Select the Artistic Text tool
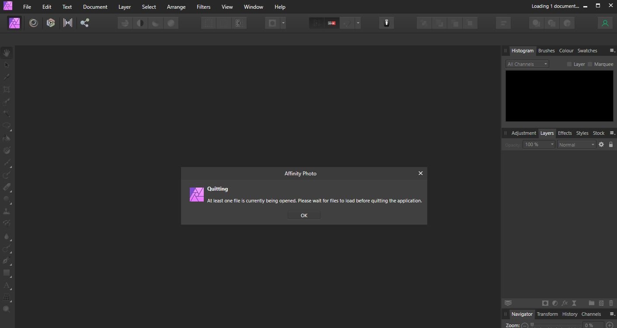The image size is (617, 328). [x=7, y=286]
